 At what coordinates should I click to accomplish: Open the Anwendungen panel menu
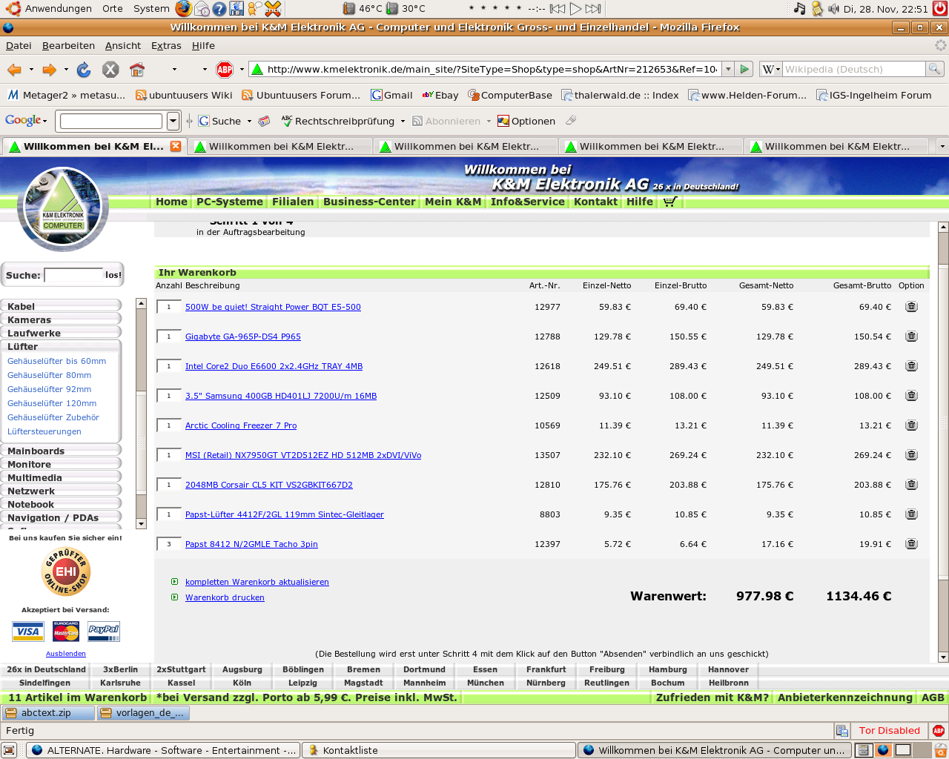point(49,9)
